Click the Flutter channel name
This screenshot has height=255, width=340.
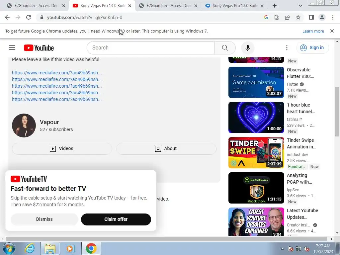pos(293,84)
